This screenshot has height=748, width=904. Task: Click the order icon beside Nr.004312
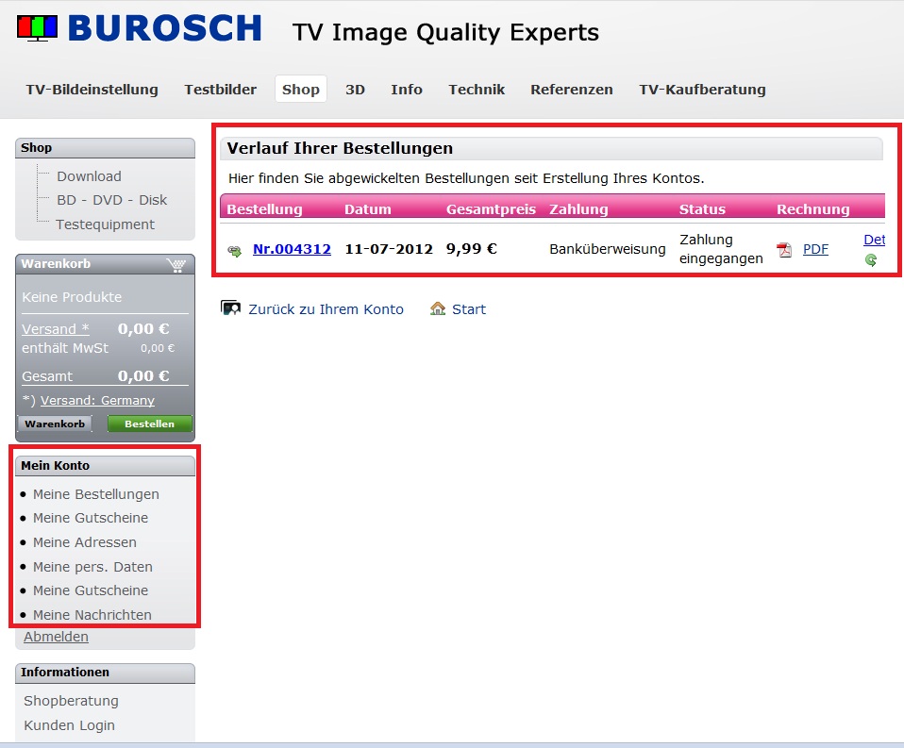pyautogui.click(x=234, y=251)
